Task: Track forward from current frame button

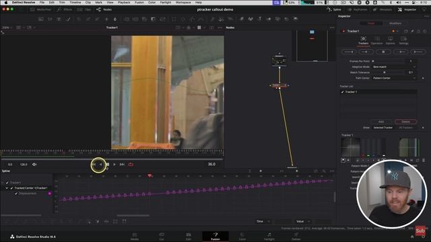Action: (401, 52)
